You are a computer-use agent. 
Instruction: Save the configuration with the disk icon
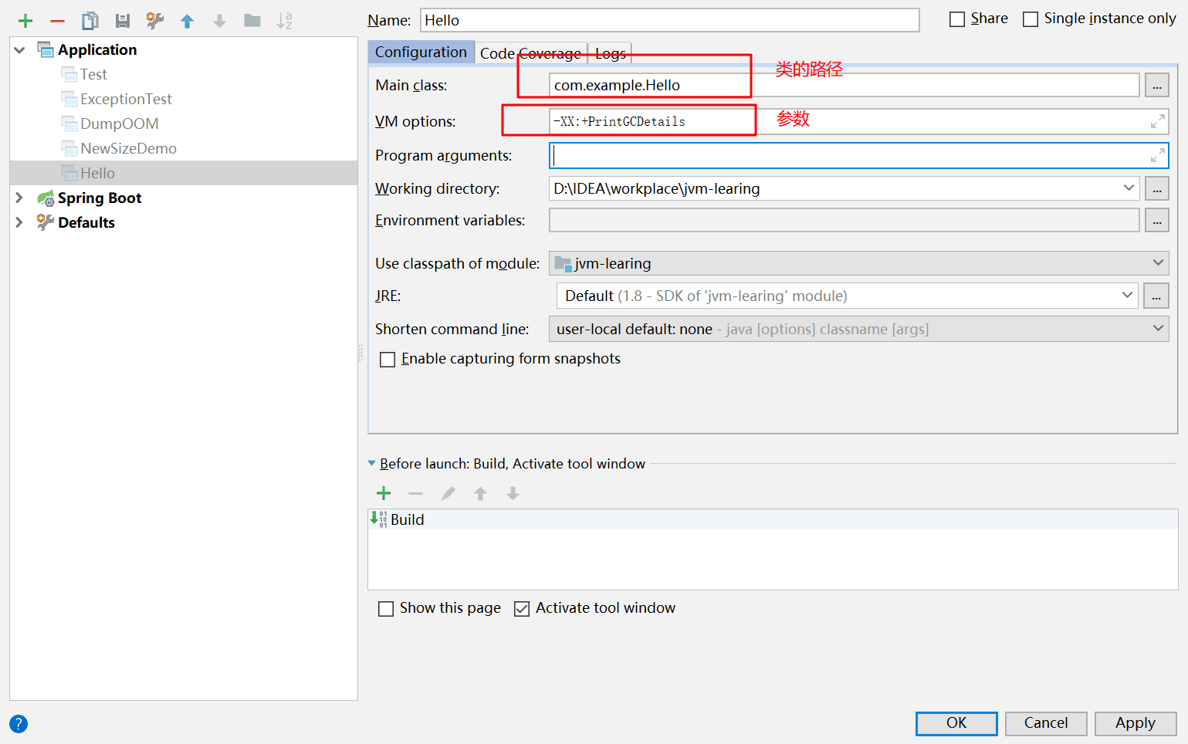[123, 21]
